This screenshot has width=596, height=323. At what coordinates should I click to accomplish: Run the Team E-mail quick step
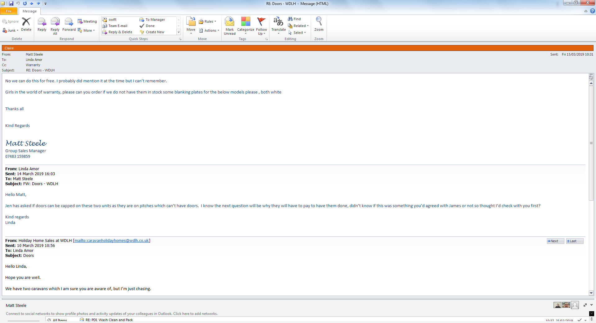click(115, 26)
